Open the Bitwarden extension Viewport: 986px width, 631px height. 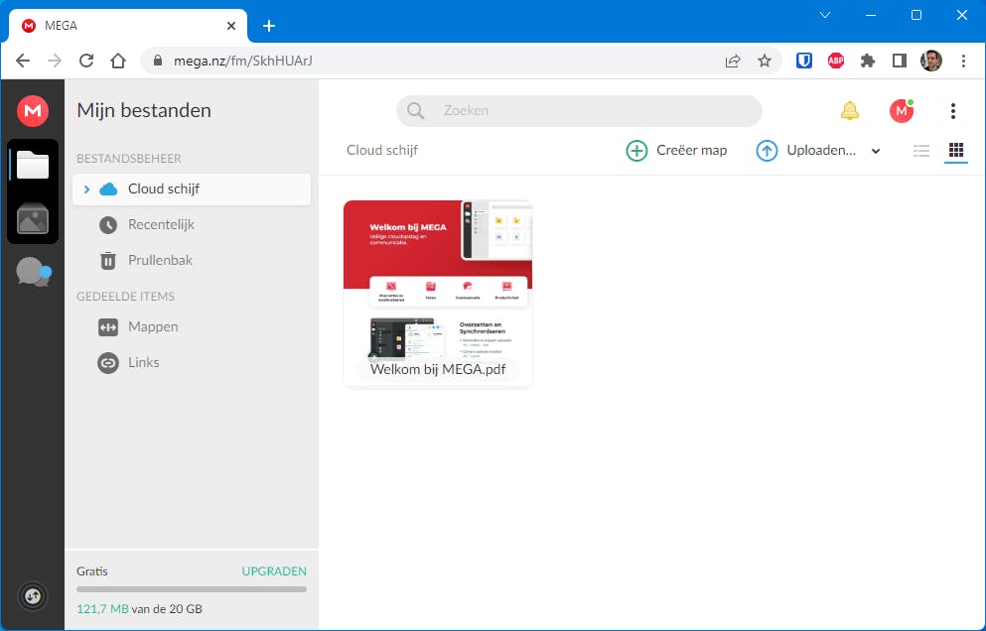pyautogui.click(x=804, y=61)
